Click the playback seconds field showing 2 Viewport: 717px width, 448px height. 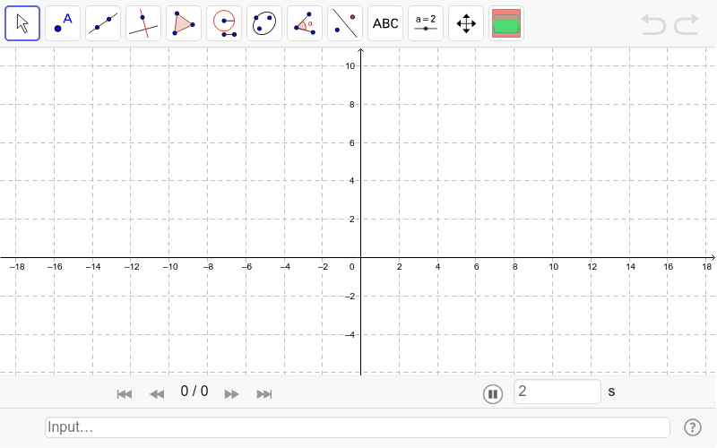tap(557, 392)
